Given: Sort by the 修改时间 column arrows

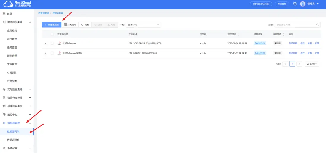Looking at the screenshot, I should [x=238, y=34].
